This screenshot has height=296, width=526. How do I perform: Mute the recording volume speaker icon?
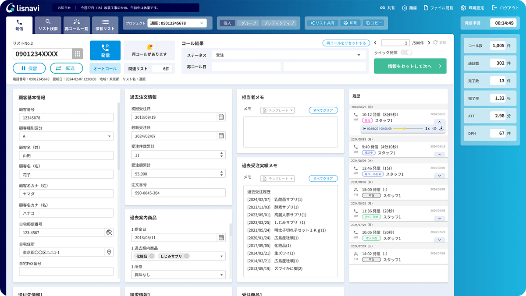[x=434, y=129]
